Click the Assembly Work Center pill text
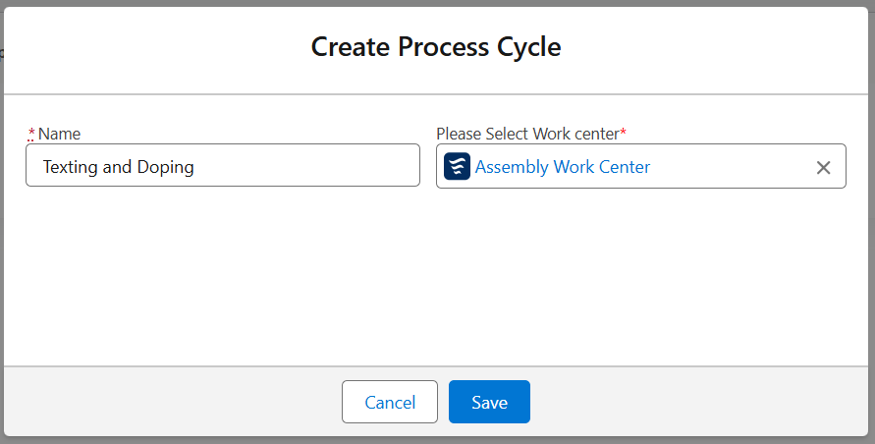 pos(562,167)
